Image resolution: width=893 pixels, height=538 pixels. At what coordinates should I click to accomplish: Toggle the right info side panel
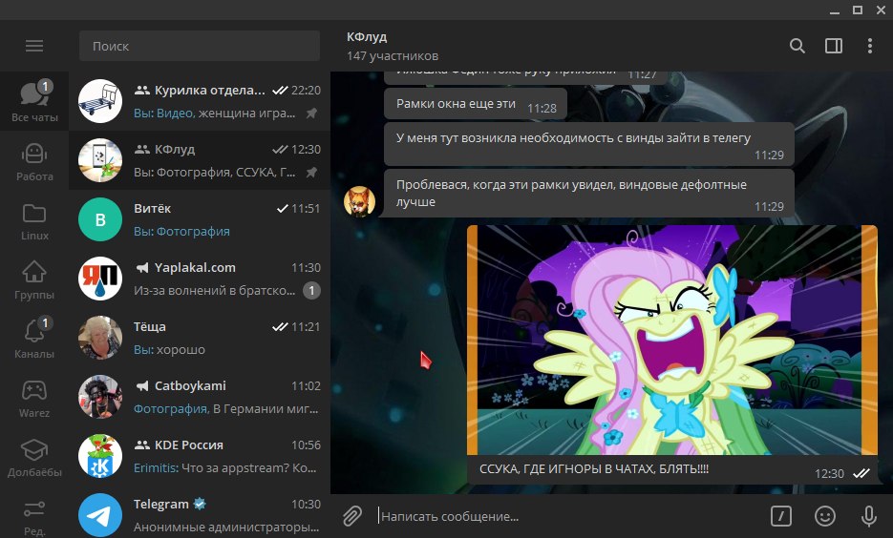tap(834, 46)
